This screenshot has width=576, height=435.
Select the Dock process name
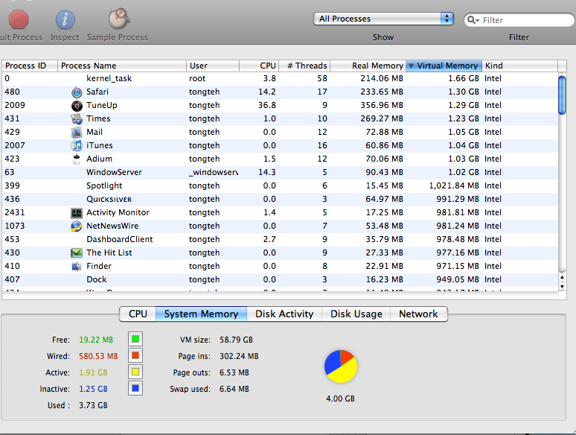pyautogui.click(x=96, y=280)
